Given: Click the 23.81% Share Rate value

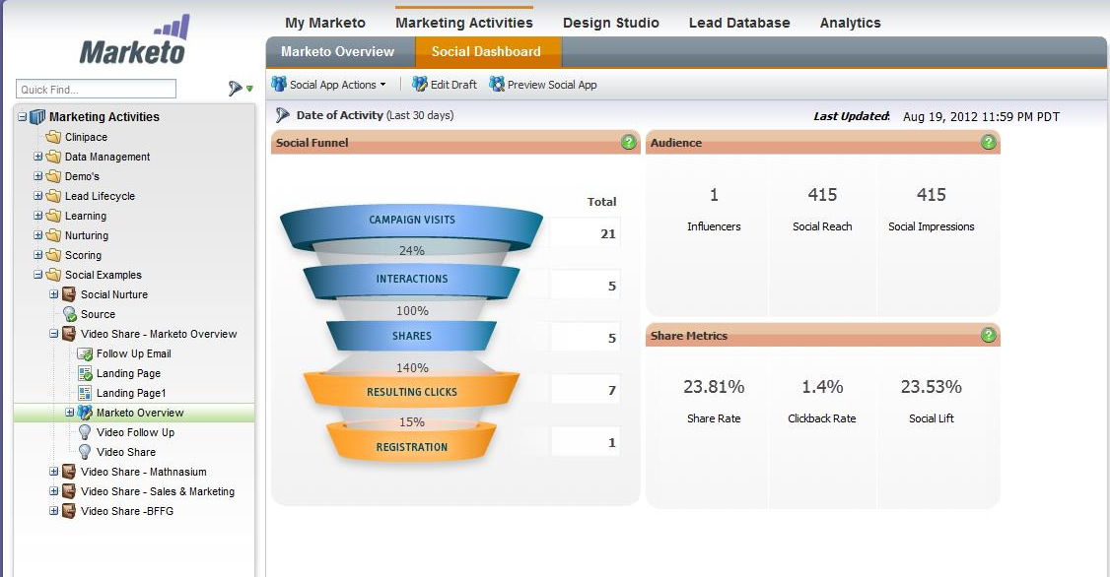Looking at the screenshot, I should pyautogui.click(x=714, y=387).
